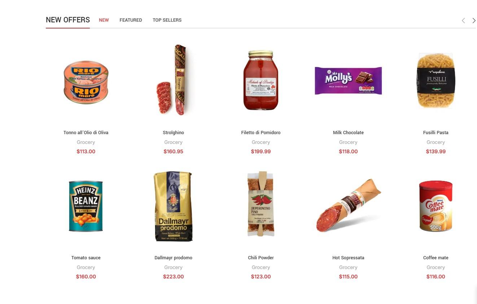Open the Rio Mare tuna can image
This screenshot has width=477, height=304.
pos(86,82)
